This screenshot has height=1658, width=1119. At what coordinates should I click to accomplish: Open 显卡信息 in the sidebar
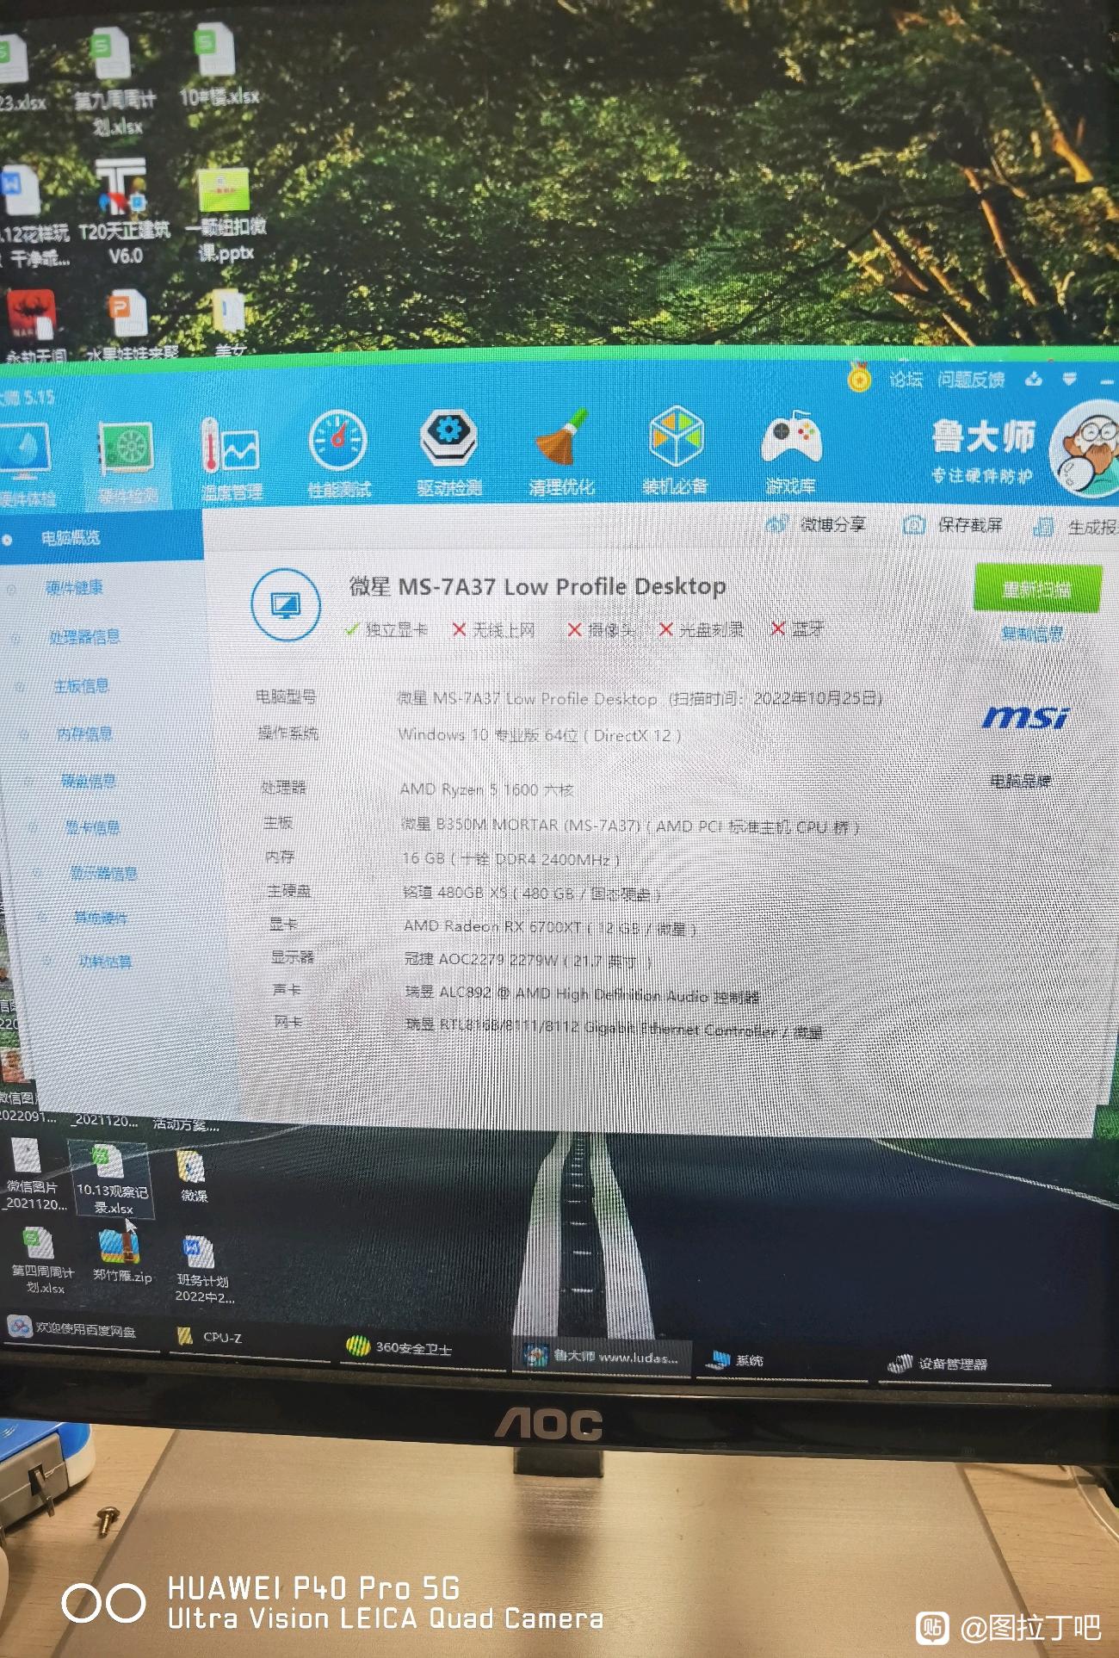[x=93, y=828]
